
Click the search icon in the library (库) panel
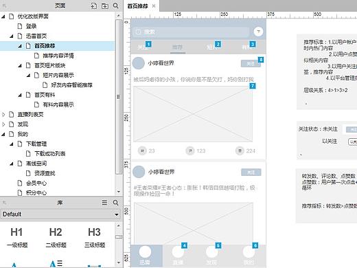pos(116,203)
